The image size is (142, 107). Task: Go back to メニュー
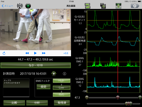[7, 6]
